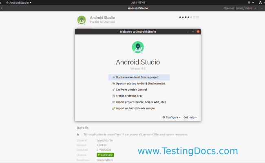265x163 pixels.
Task: Minimize the Welcome to Android Studio dialog
Action: (188, 32)
